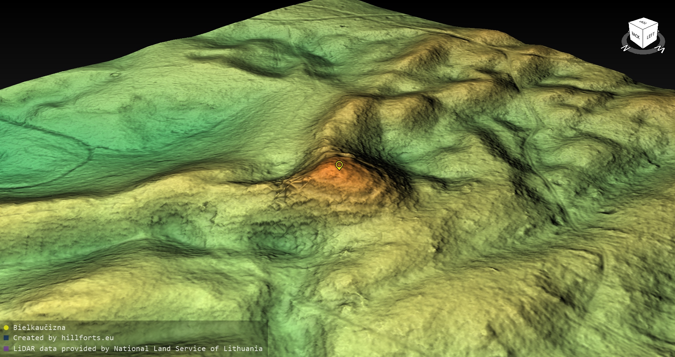The width and height of the screenshot is (675, 357).
Task: Click the yellow location pin on the hillfort
Action: click(339, 165)
